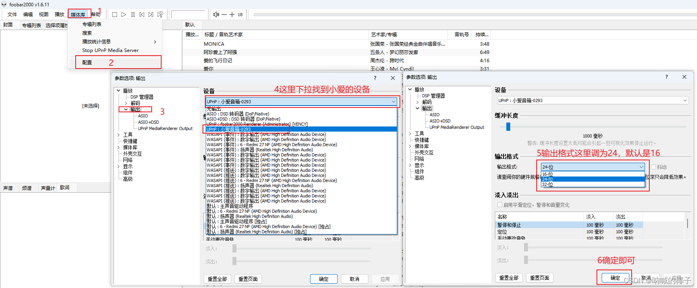Click 重置页面 in the left dialog
Viewport: 697px width, 288px height.
coord(248,279)
